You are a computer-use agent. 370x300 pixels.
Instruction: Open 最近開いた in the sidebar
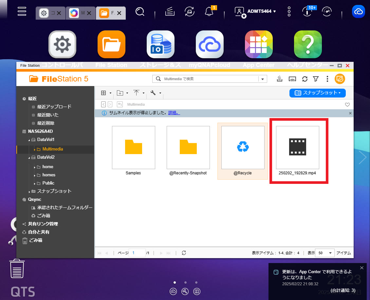(x=48, y=115)
